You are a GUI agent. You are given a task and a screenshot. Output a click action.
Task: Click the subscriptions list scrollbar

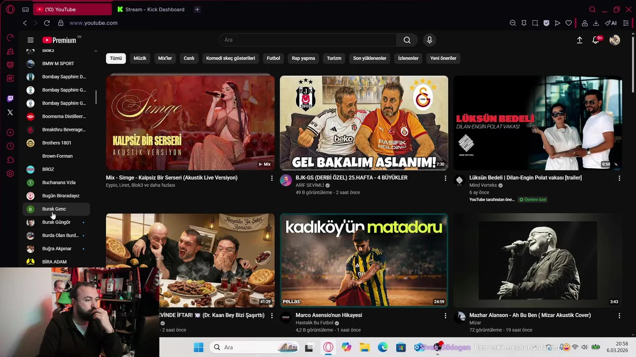click(96, 97)
